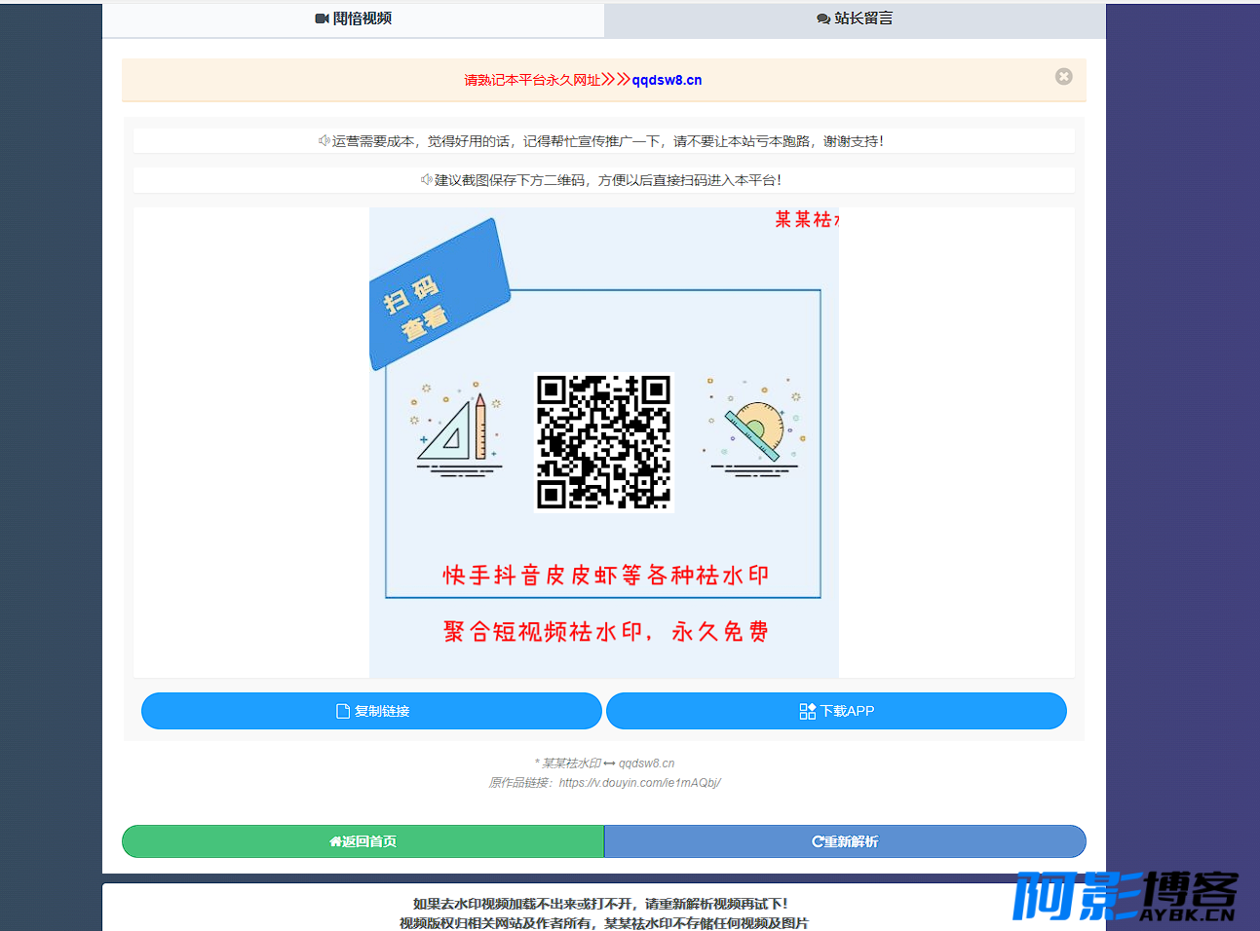Image resolution: width=1260 pixels, height=931 pixels.
Task: Click the document icon in 复制链接 button
Action: coord(343,711)
